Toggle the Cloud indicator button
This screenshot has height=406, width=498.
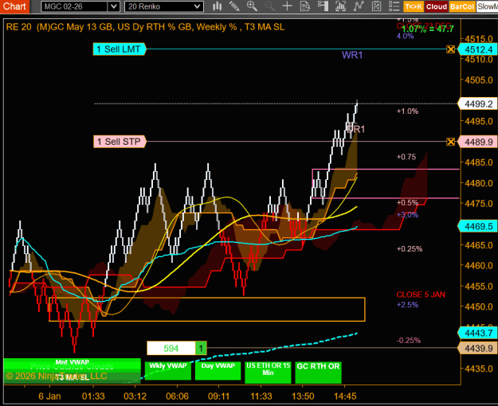pyautogui.click(x=437, y=6)
